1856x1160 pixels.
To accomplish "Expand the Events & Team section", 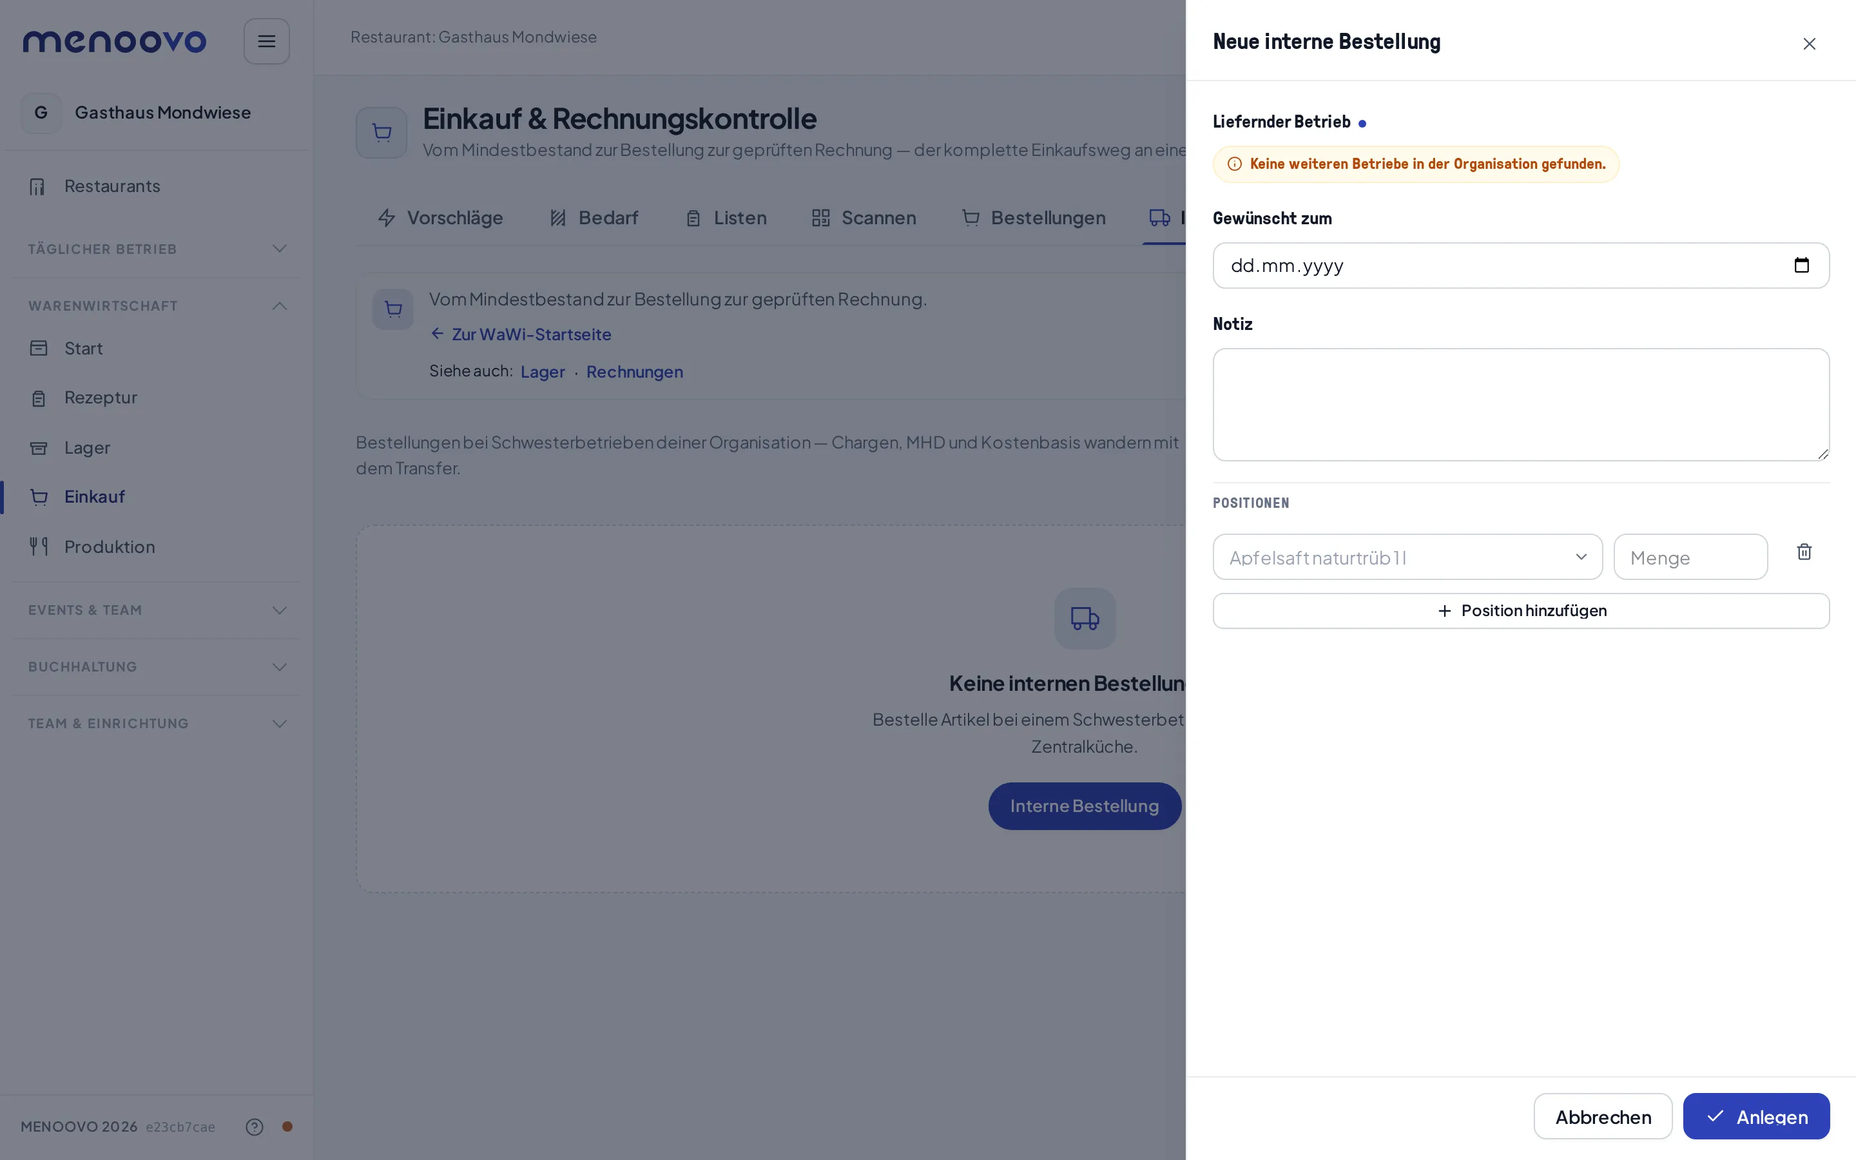I will point(157,610).
